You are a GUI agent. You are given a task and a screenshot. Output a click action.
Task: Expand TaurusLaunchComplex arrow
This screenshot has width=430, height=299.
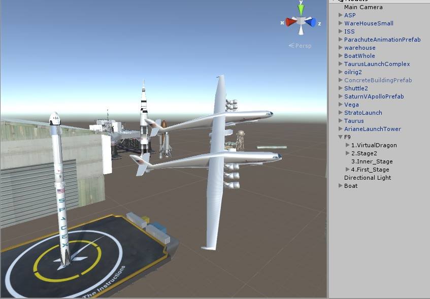[340, 63]
